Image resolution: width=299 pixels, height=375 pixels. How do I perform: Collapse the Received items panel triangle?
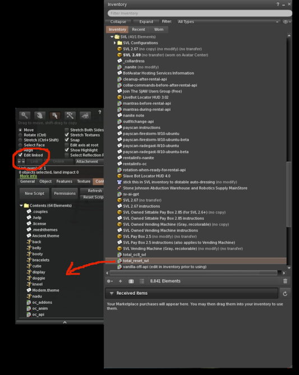click(x=111, y=293)
